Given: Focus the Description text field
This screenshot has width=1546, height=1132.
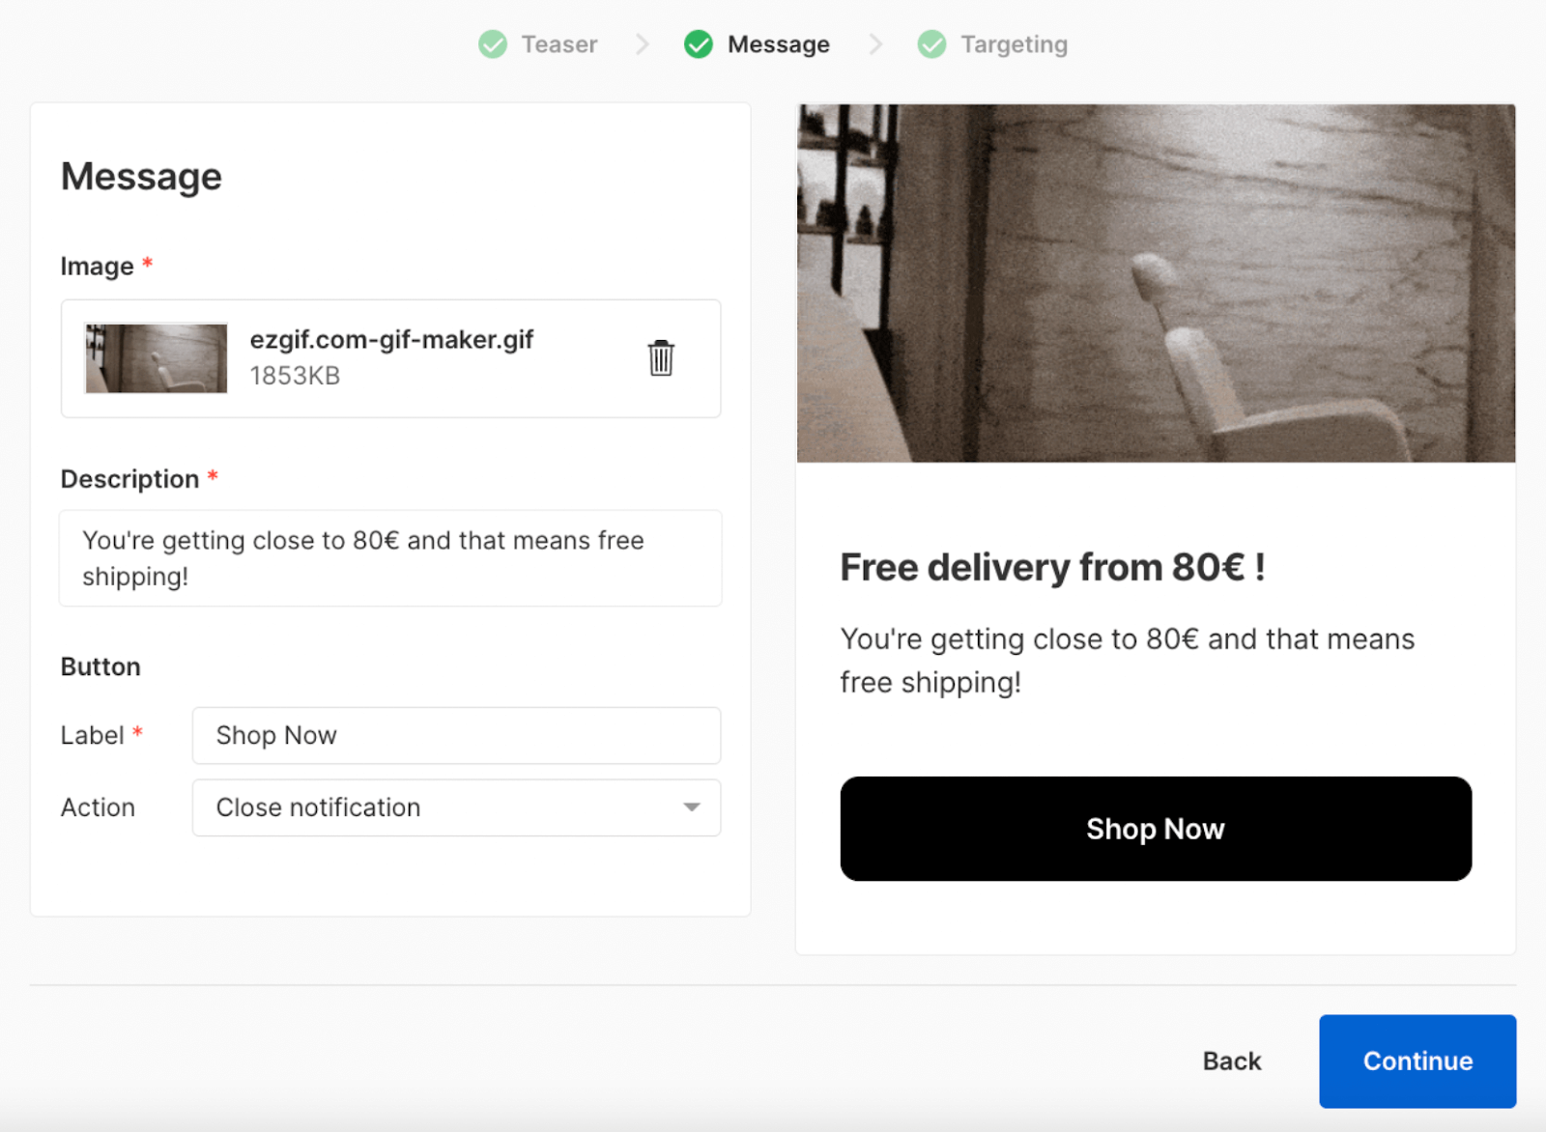Looking at the screenshot, I should 390,558.
